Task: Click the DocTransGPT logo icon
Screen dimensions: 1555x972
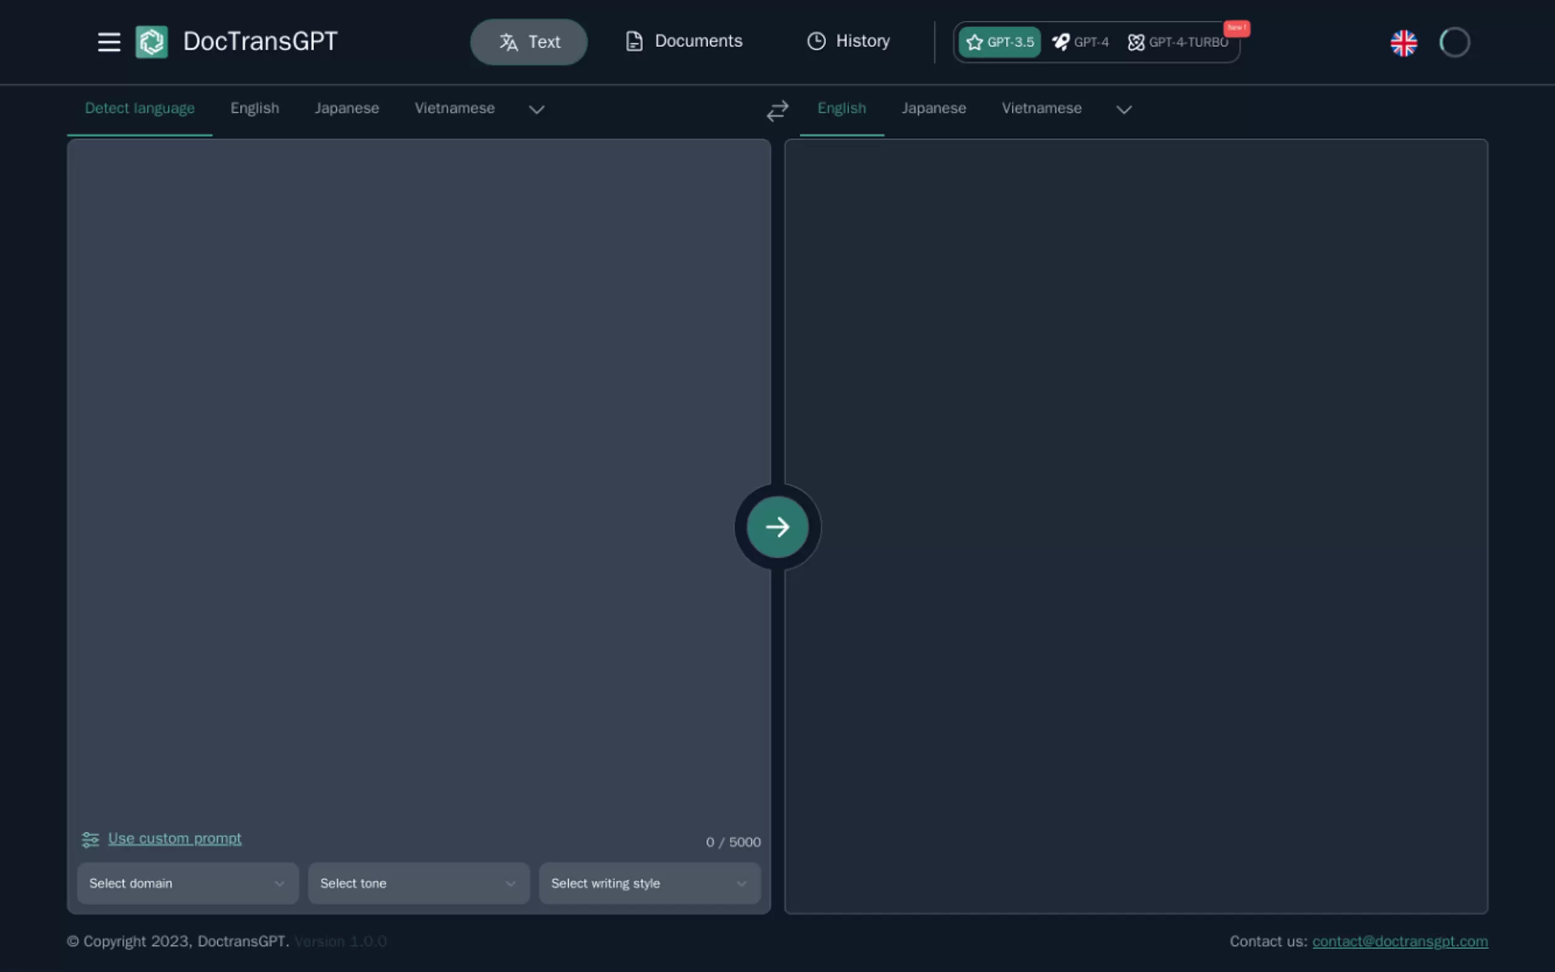Action: pos(152,42)
